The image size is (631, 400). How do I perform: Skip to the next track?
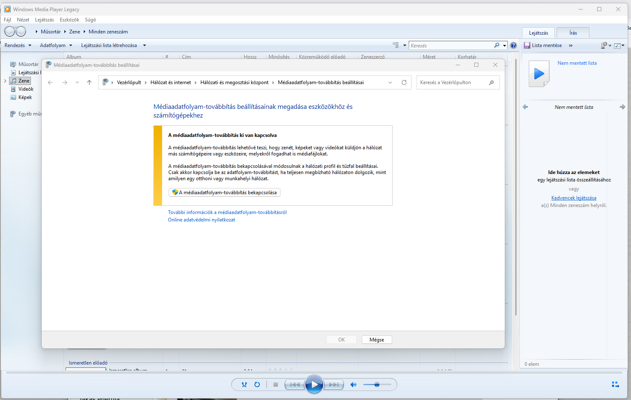(333, 385)
